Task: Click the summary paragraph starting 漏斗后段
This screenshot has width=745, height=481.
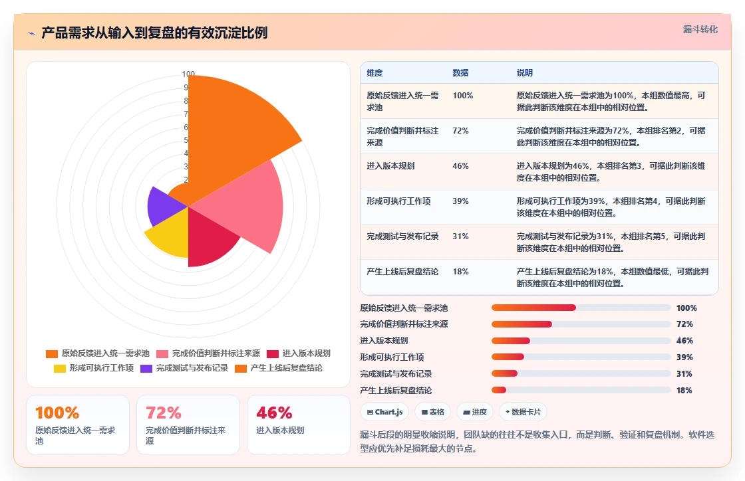Action: (x=537, y=441)
